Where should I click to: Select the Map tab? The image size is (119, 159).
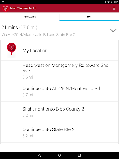89,17
